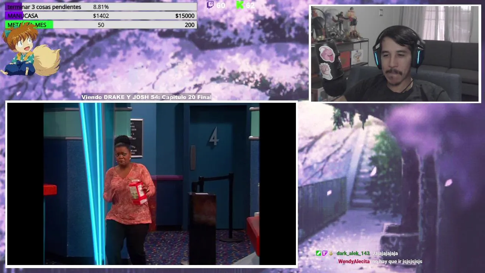Click the $1402 current amount

click(x=101, y=16)
